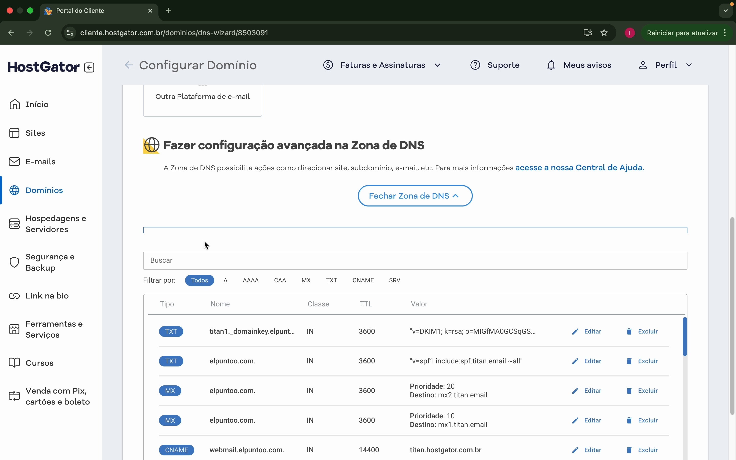This screenshot has width=736, height=460.
Task: Go to Link na bio in sidebar
Action: pyautogui.click(x=47, y=296)
